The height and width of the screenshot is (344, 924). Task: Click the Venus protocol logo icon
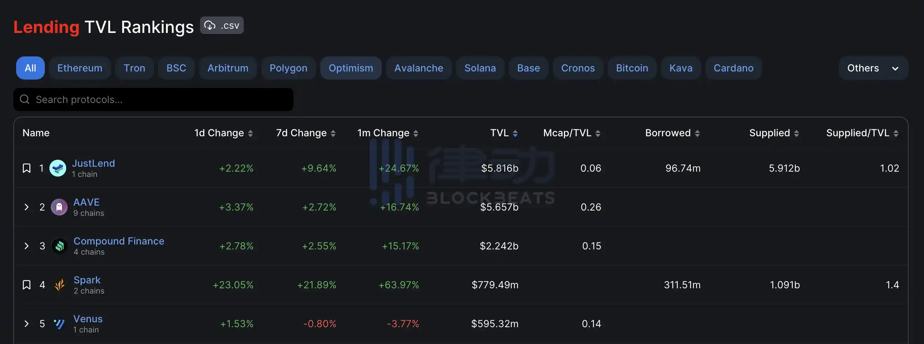59,324
